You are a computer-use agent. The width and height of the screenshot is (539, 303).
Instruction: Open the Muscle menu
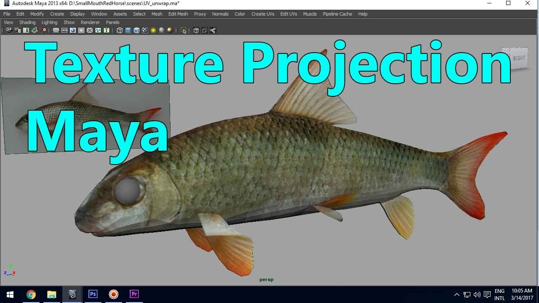[310, 14]
